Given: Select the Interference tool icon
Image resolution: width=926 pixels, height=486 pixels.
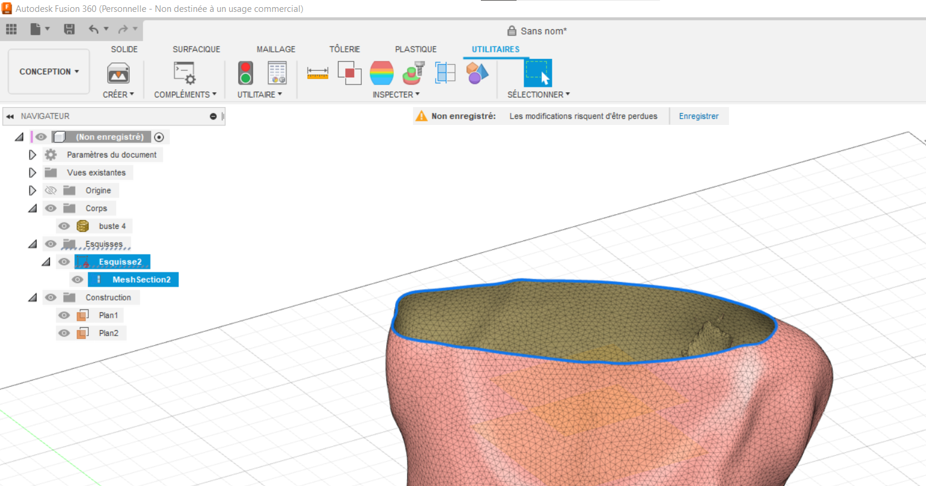Looking at the screenshot, I should coord(349,73).
